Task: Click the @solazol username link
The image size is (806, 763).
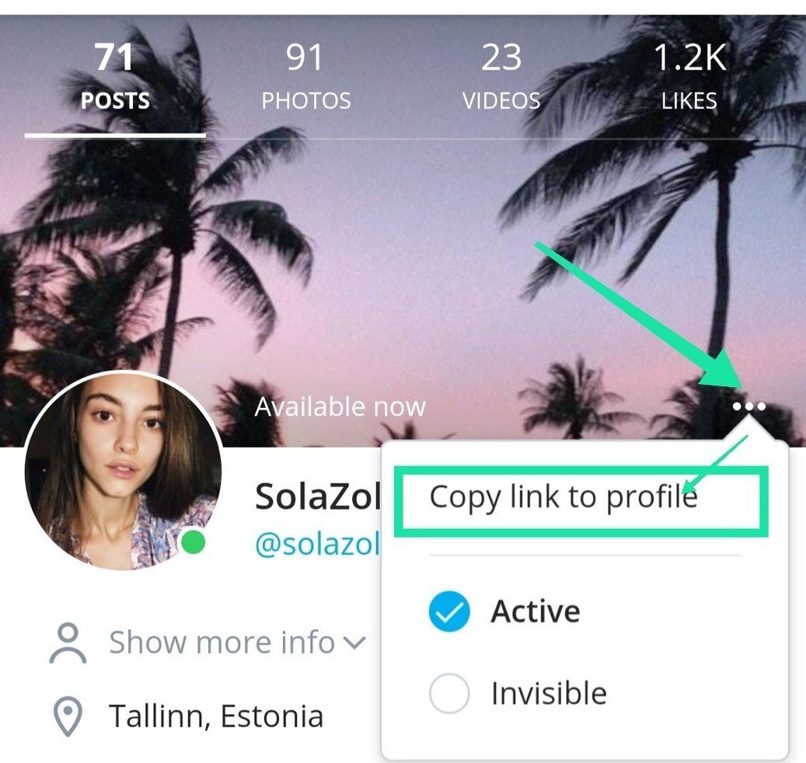Action: 318,544
